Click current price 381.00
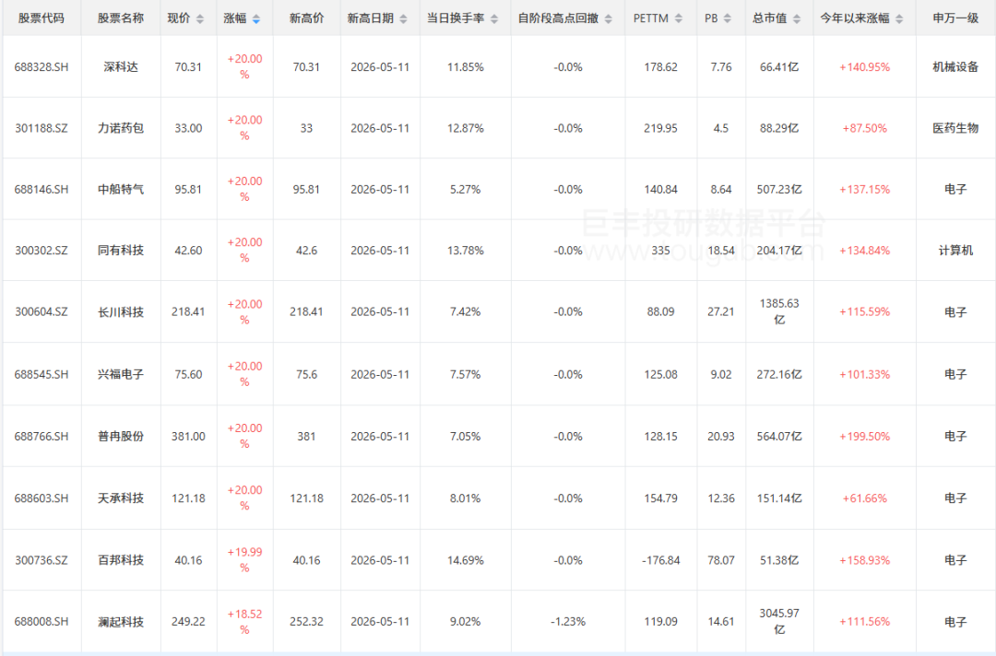The width and height of the screenshot is (996, 656). tap(188, 437)
